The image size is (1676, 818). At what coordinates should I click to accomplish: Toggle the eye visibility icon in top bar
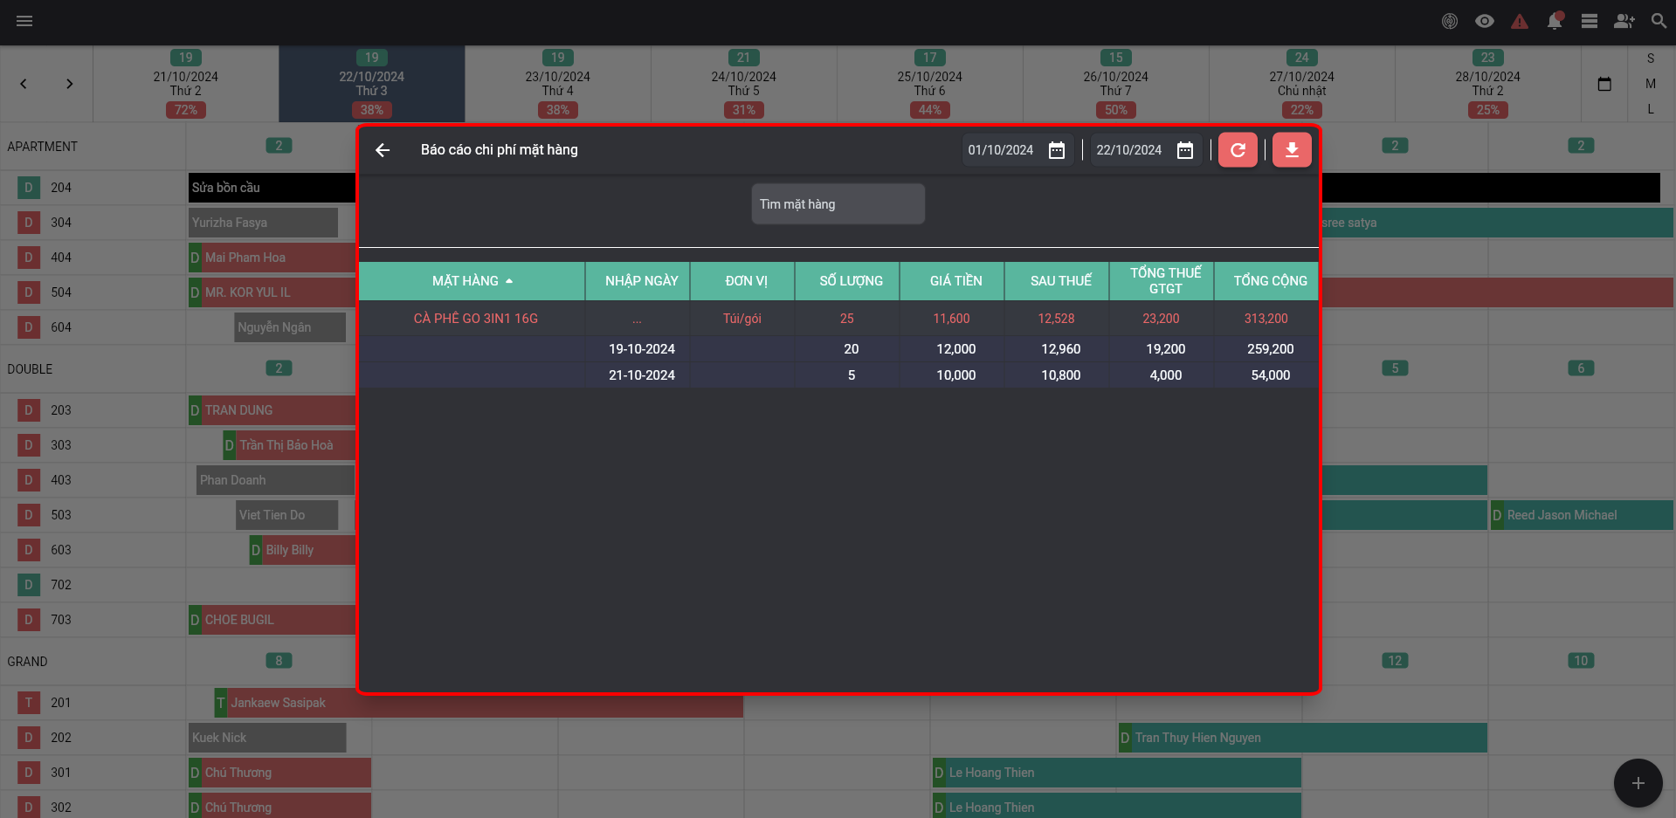point(1485,21)
